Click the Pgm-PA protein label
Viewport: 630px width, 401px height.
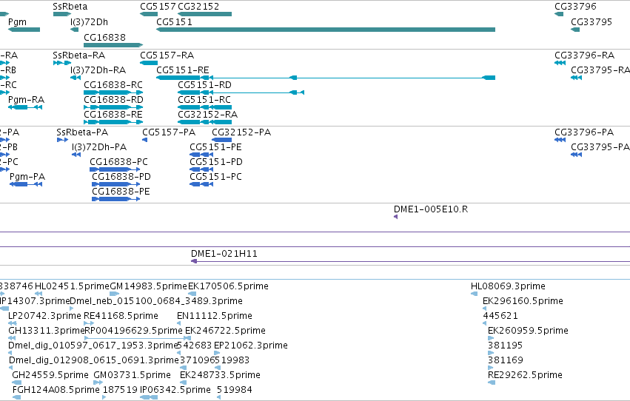pos(27,177)
